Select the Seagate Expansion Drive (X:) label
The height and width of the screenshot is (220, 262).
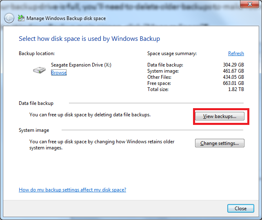coord(81,65)
